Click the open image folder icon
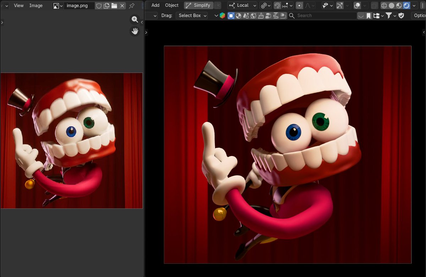 tap(114, 6)
